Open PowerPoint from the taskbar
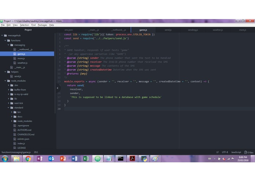 (63, 159)
